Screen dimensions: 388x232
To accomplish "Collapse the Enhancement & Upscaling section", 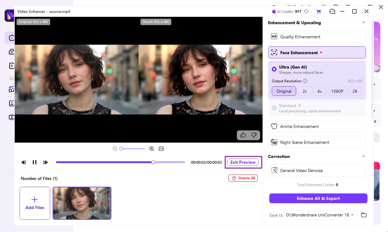I will pos(364,23).
